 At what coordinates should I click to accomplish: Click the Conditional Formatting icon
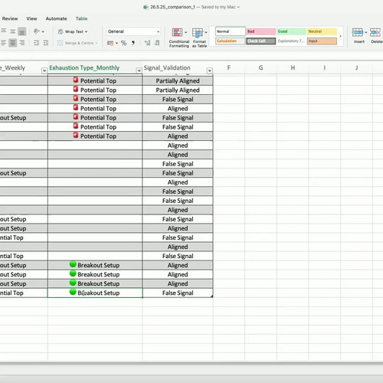(x=177, y=33)
